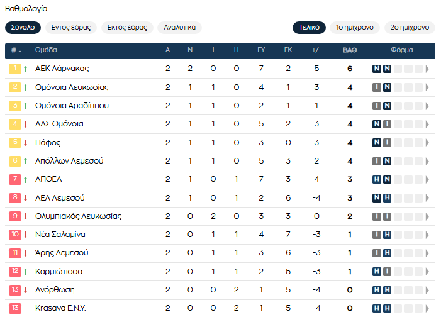
Task: Switch to 1ο ημίχρονο filter
Action: [355, 28]
